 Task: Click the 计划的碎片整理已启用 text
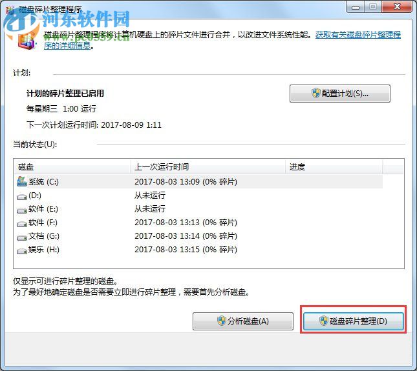coord(65,93)
